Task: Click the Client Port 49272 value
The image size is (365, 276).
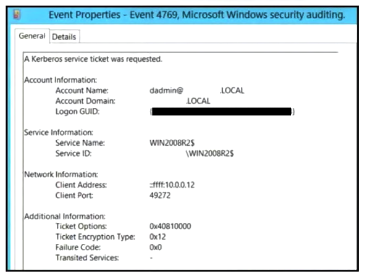Action: point(160,196)
